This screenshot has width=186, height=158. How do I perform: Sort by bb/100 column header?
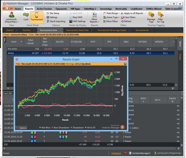(60, 42)
